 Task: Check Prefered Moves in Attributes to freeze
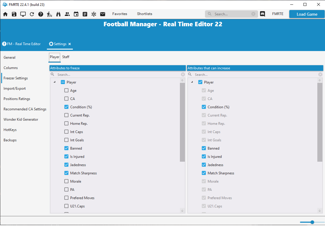(x=66, y=198)
